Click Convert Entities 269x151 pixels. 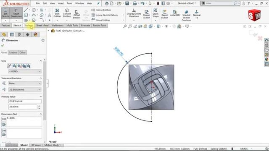click(67, 13)
